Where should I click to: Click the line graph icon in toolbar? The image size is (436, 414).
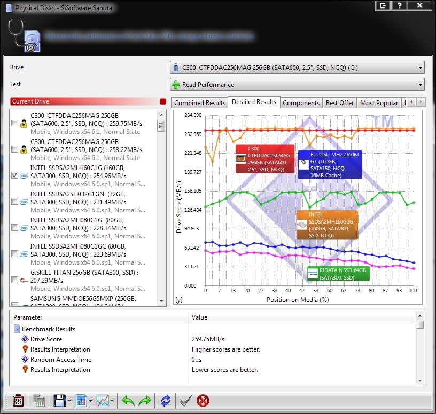coord(103,401)
